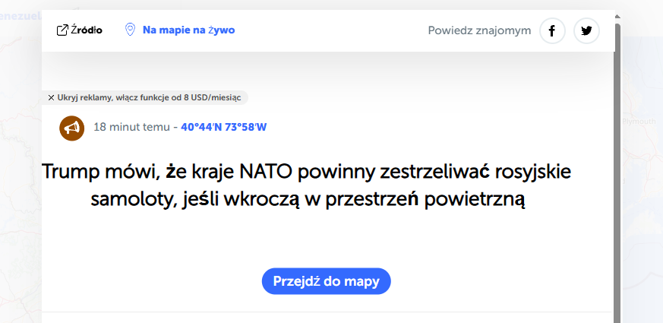Share the news via Facebook icon
663x323 pixels.
[552, 31]
